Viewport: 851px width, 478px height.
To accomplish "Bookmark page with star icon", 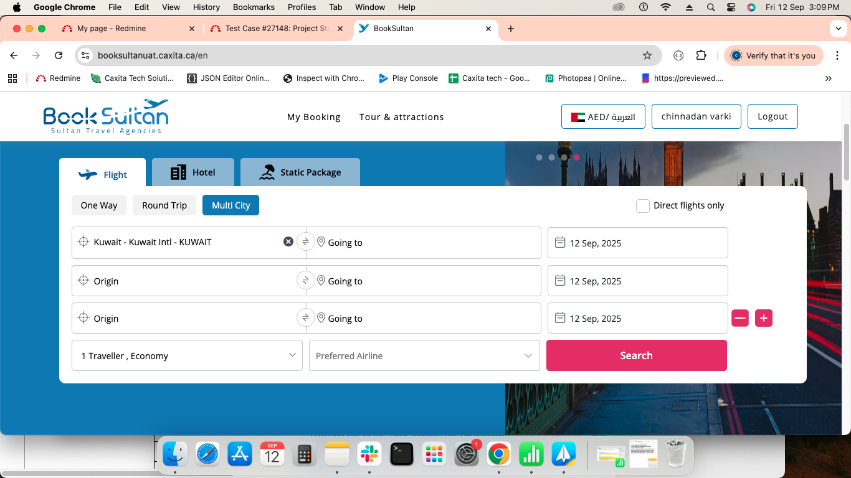I will click(x=647, y=55).
